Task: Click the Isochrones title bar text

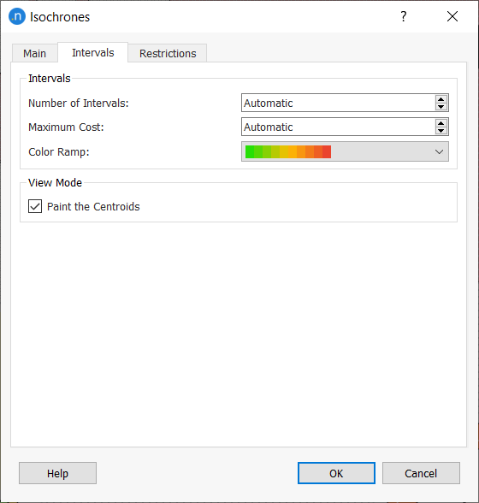Action: pos(60,17)
